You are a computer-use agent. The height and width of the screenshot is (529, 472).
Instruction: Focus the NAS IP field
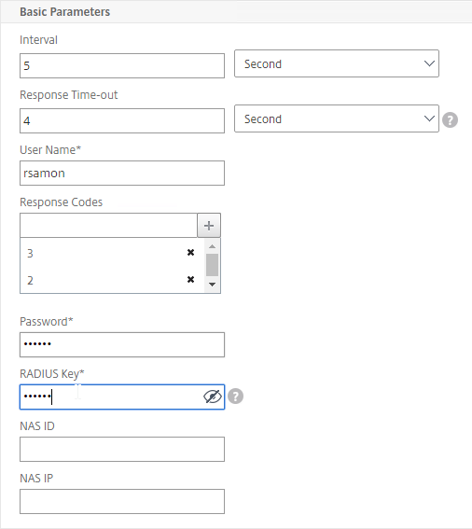[122, 502]
